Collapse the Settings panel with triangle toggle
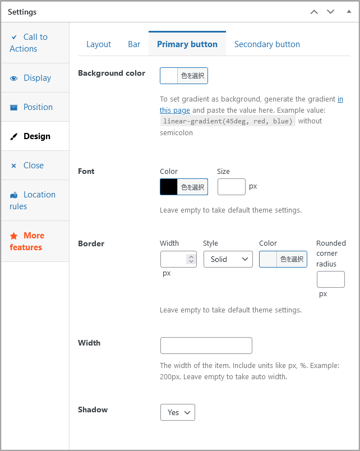This screenshot has width=360, height=451. pos(349,12)
